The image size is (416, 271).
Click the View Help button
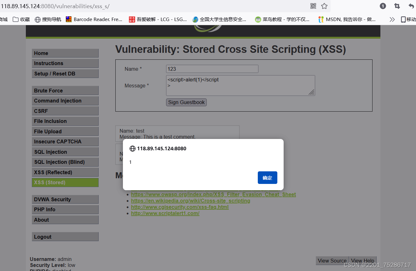(x=363, y=261)
